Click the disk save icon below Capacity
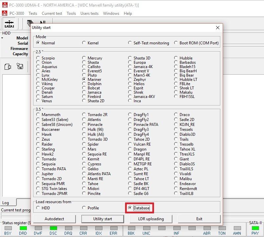Viewport: 264px width, 237px height. 20,66
